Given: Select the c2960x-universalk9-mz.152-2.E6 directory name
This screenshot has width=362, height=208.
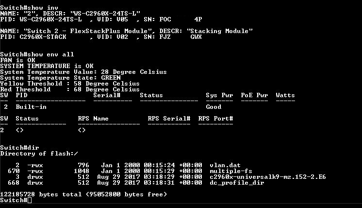Looking at the screenshot, I should [x=268, y=177].
